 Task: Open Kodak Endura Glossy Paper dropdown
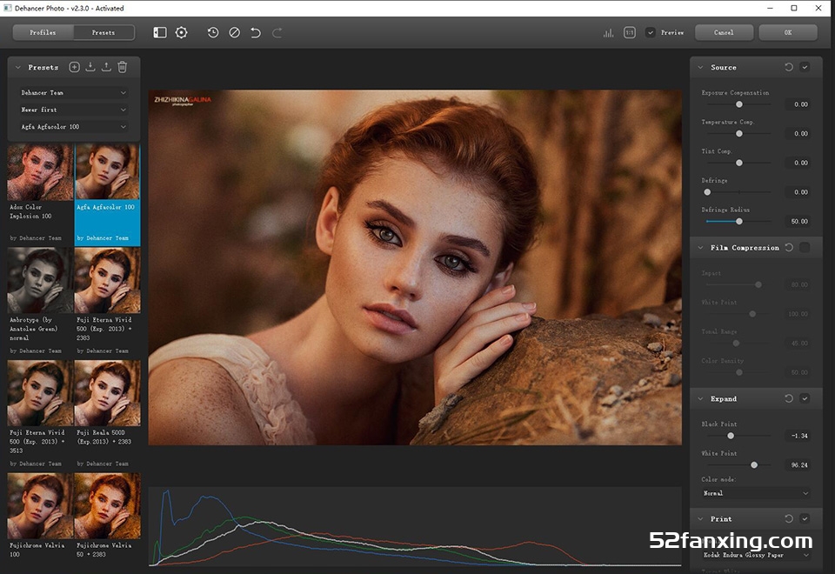[x=756, y=555]
